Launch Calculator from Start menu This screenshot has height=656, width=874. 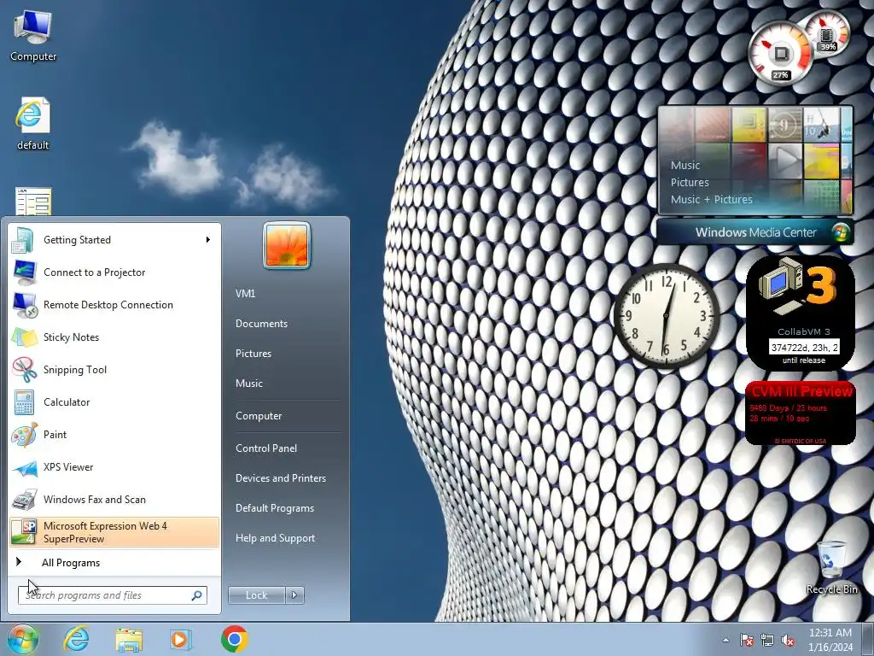tap(114, 401)
